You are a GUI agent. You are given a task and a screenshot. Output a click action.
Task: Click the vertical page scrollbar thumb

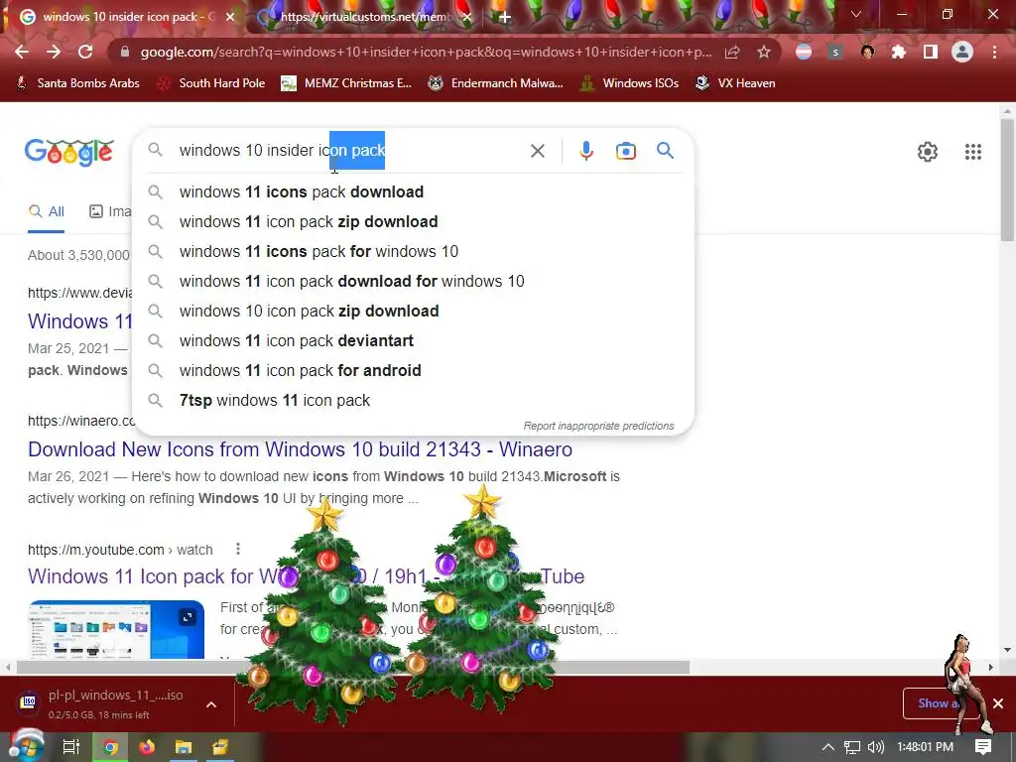pyautogui.click(x=1007, y=181)
